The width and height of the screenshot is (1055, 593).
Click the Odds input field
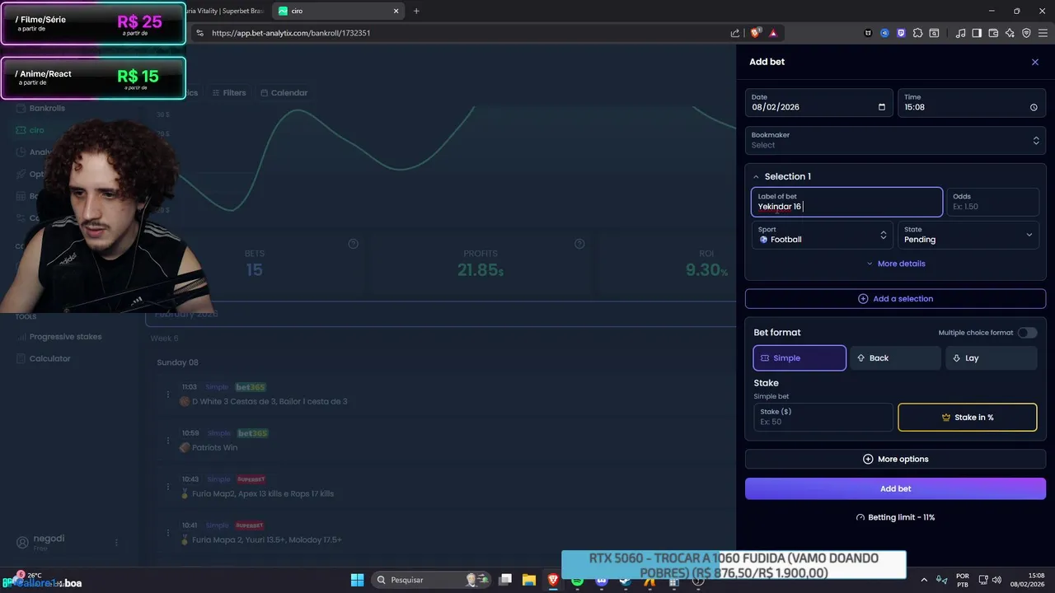point(992,202)
